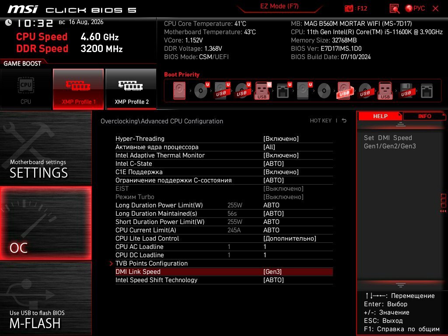Open the M-FLASH BIOS flashing section
This screenshot has height=336, width=448.
point(45,298)
